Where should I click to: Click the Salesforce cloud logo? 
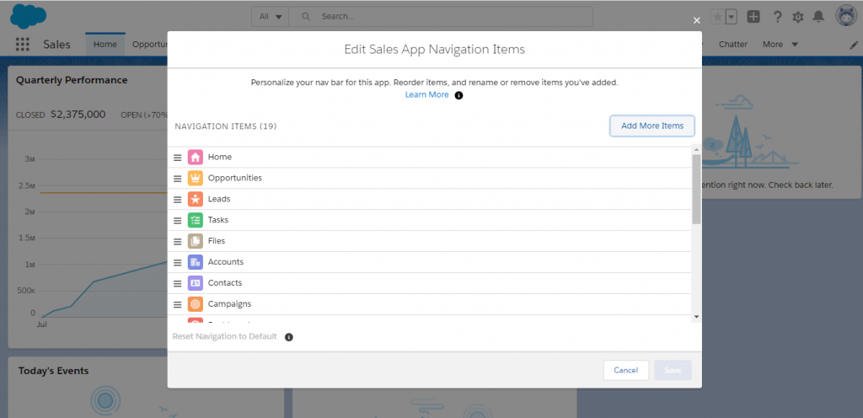(x=28, y=15)
